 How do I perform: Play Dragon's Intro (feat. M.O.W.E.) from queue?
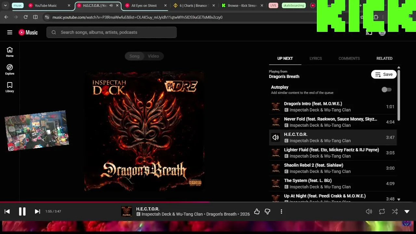333,107
